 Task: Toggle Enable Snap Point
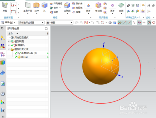120,22
